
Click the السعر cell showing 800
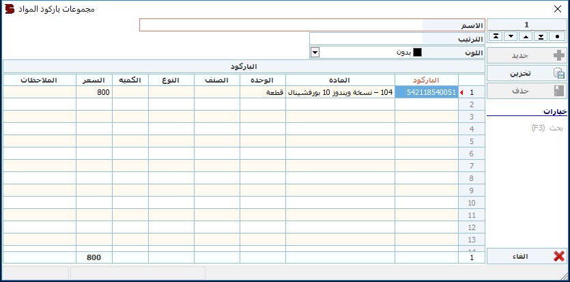coord(94,92)
